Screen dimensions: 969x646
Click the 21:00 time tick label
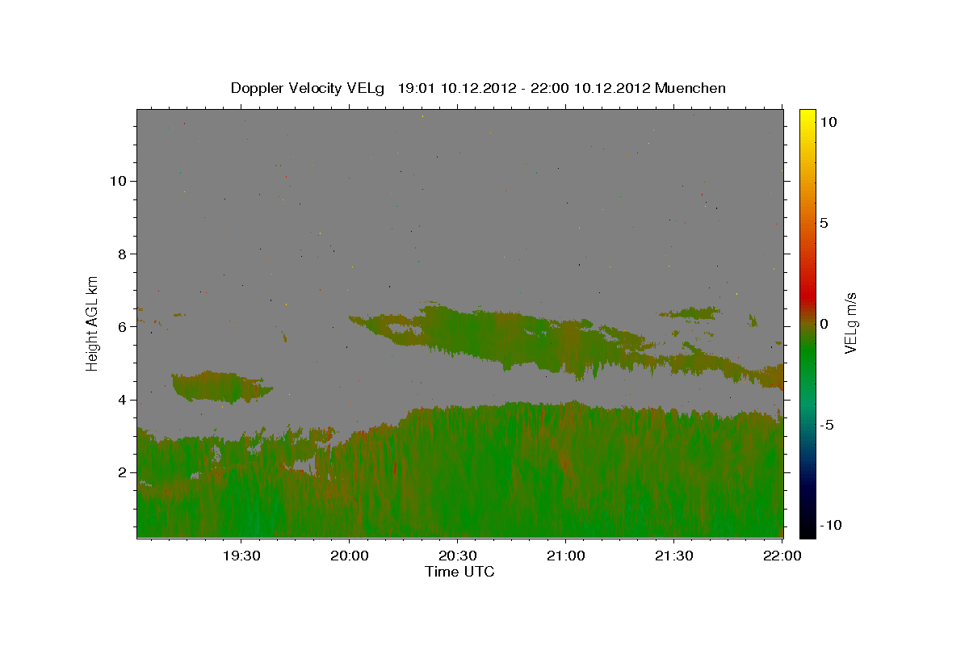tap(565, 556)
